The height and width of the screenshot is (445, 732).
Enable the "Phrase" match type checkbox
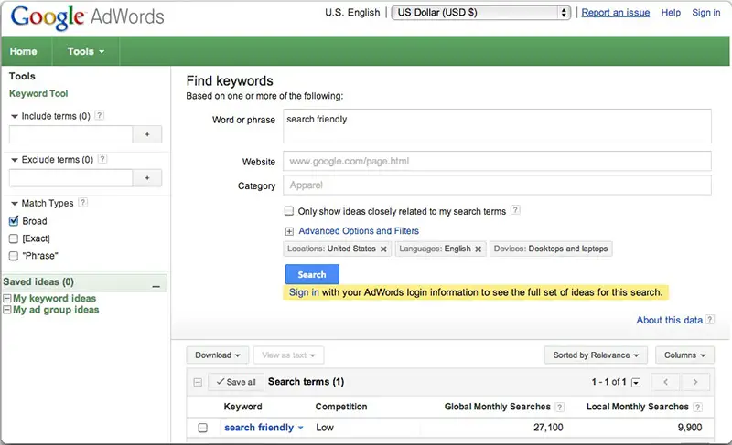tap(14, 256)
